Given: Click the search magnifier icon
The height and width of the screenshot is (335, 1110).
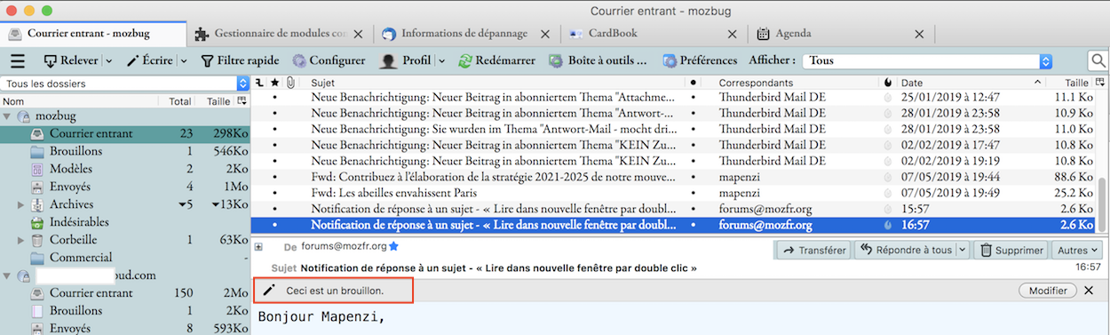Looking at the screenshot, I should (1098, 60).
